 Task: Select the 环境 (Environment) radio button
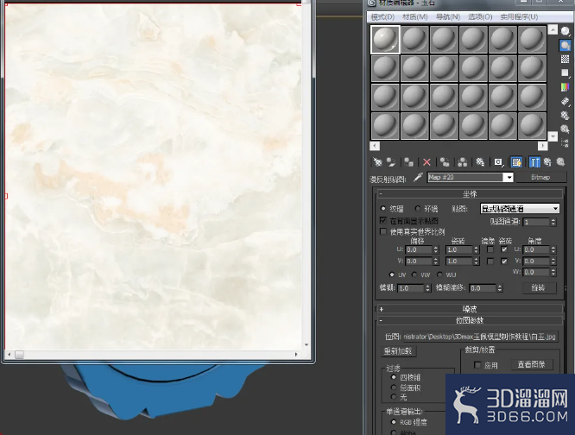417,209
